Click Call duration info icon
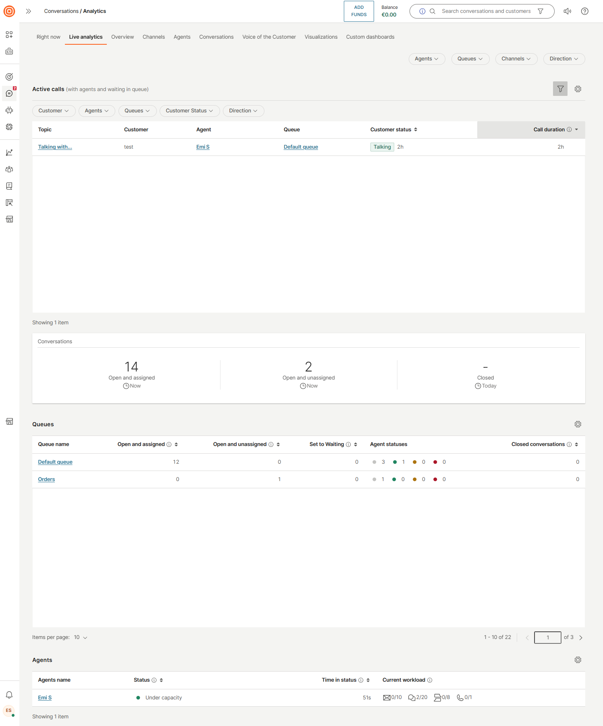The height and width of the screenshot is (726, 603). (569, 130)
